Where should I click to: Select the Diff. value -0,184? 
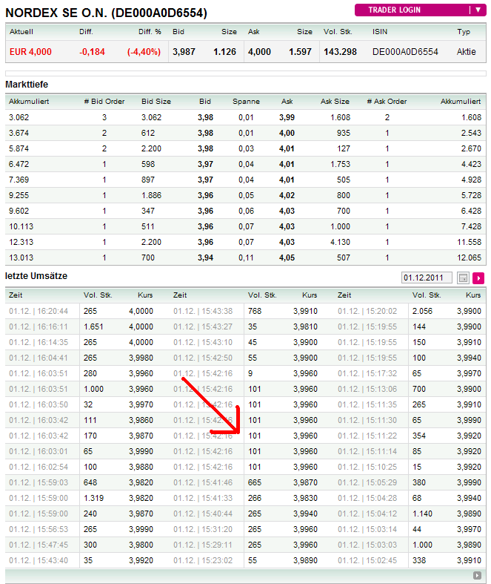coord(92,52)
